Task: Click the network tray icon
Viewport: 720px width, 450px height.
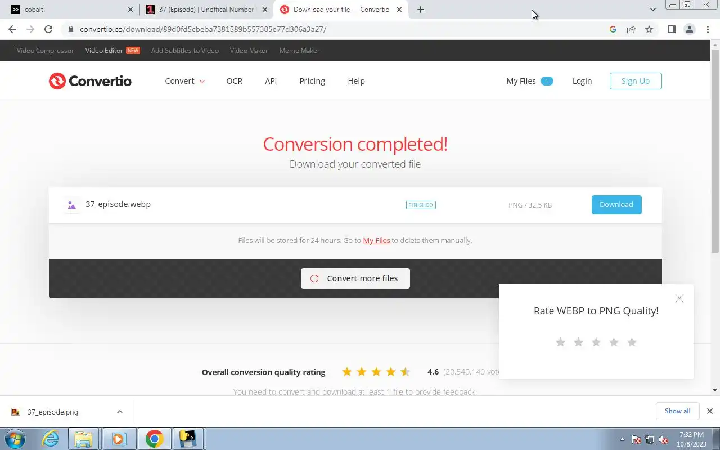Action: [650, 439]
